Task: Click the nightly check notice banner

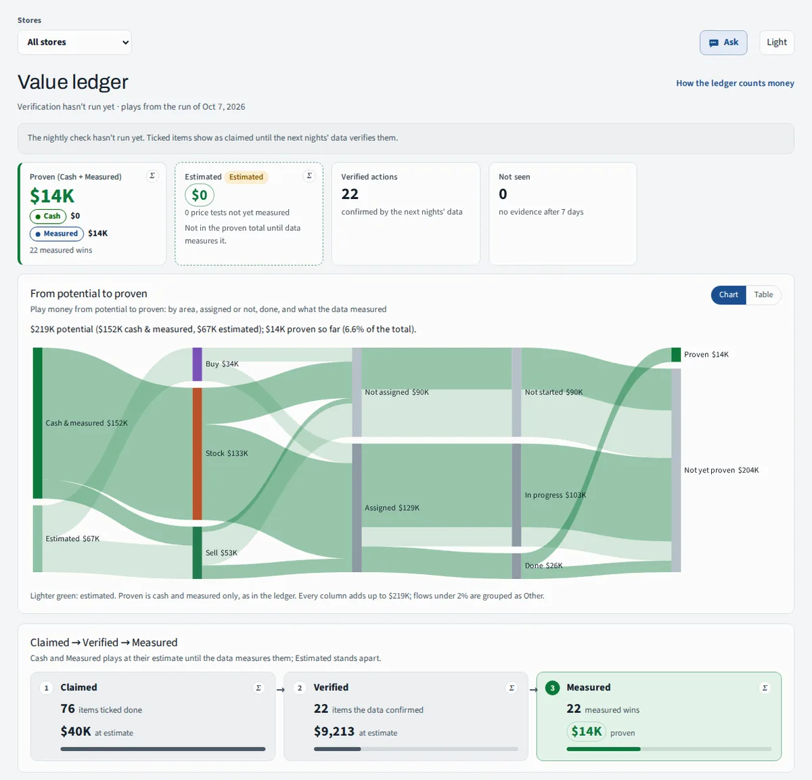Action: pos(406,138)
